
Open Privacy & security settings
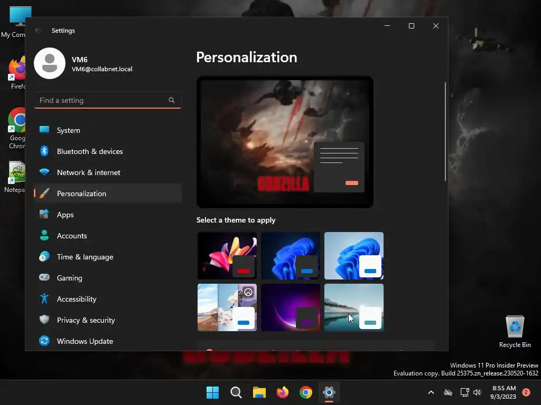pos(108,320)
